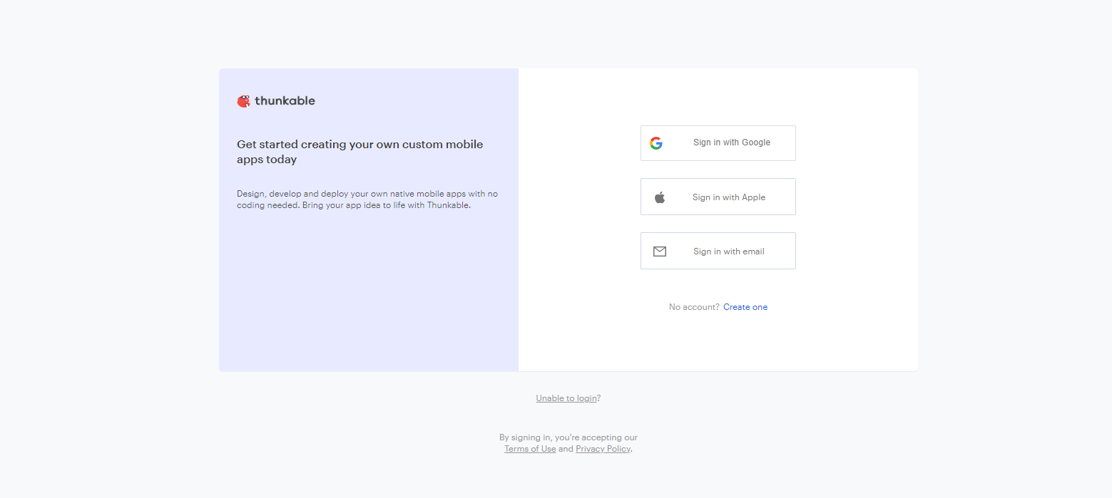This screenshot has height=498, width=1112.
Task: Open the Privacy Policy link
Action: [x=603, y=449]
